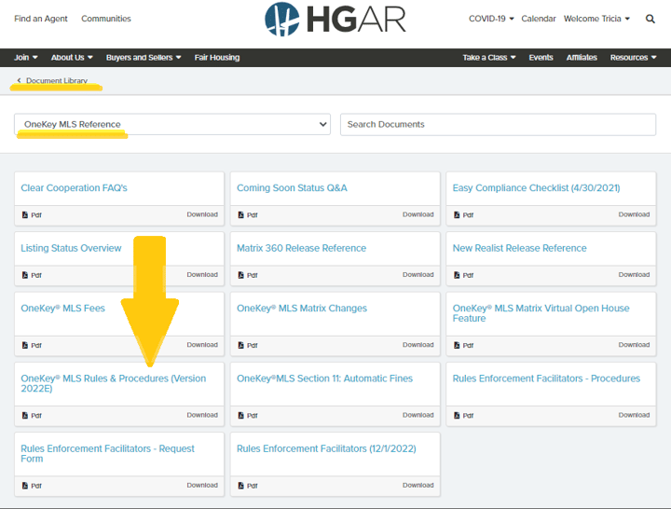Click PDF icon on Listing Status Overview card

(x=25, y=275)
